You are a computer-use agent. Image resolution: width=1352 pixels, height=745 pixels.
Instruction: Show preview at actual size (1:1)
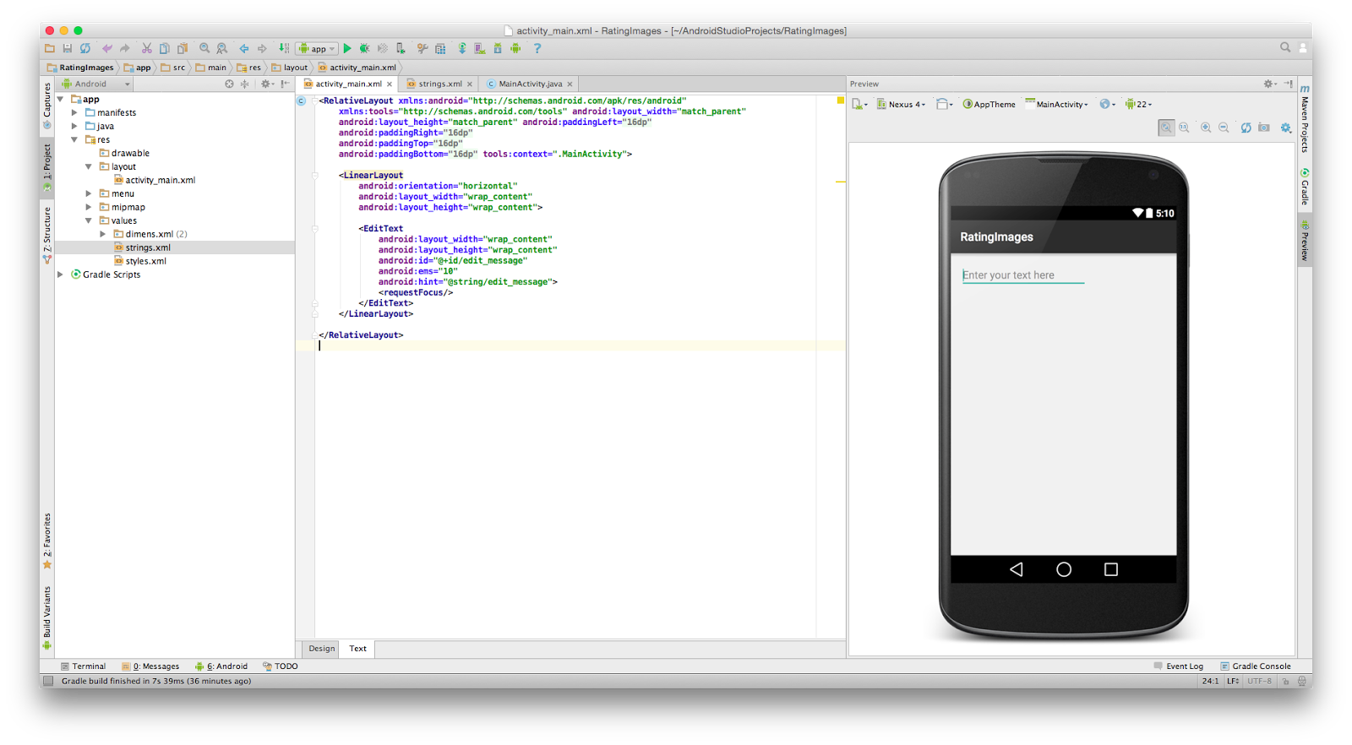1184,128
